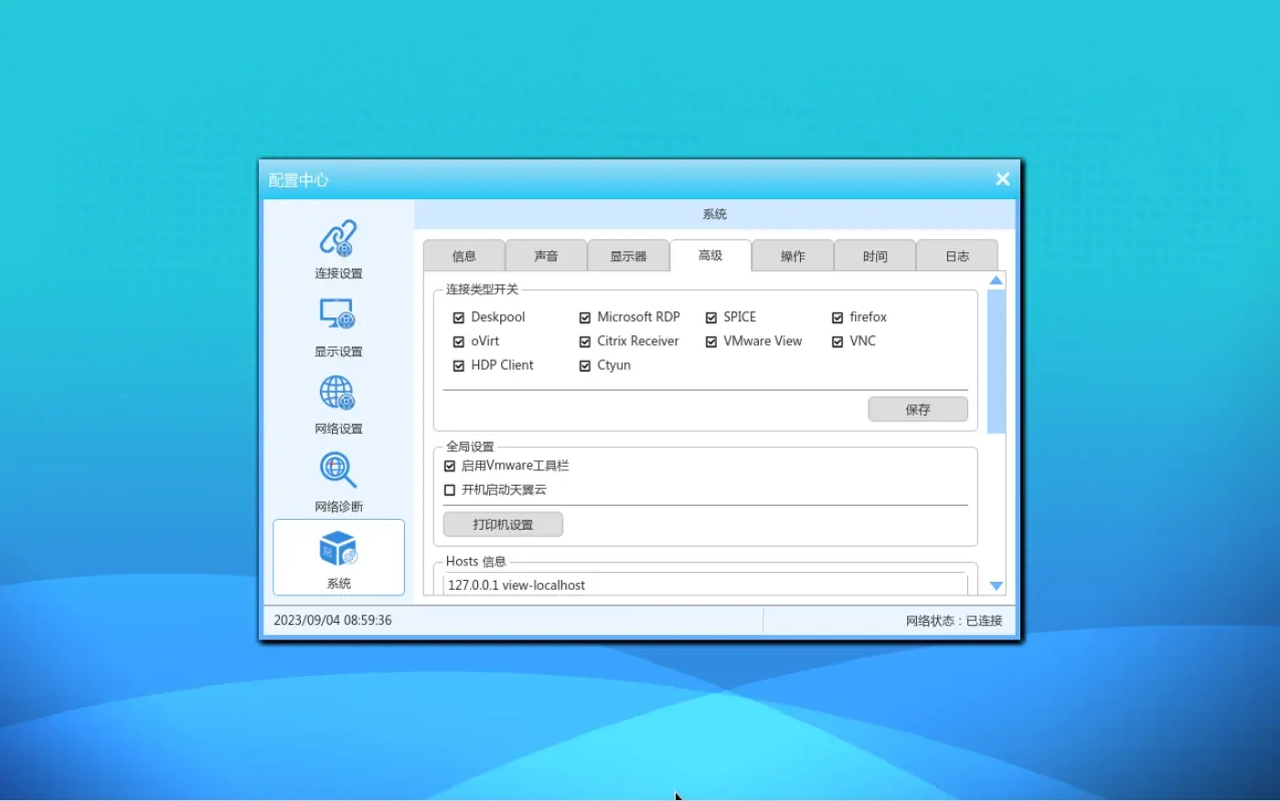This screenshot has width=1280, height=801.
Task: Click the 2023/09/04 08:59:36 timestamp
Action: tap(333, 620)
